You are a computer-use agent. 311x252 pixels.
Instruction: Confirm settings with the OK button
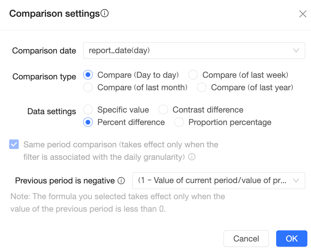tap(292, 239)
